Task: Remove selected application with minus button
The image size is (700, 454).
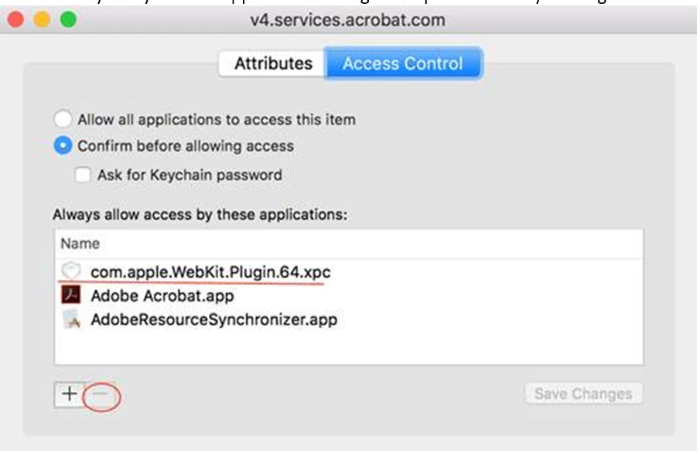Action: point(101,394)
